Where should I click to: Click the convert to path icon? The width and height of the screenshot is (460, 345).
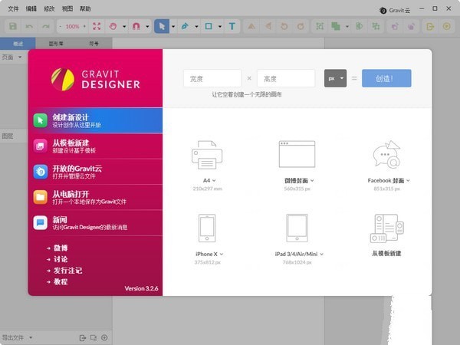pyautogui.click(x=360, y=26)
